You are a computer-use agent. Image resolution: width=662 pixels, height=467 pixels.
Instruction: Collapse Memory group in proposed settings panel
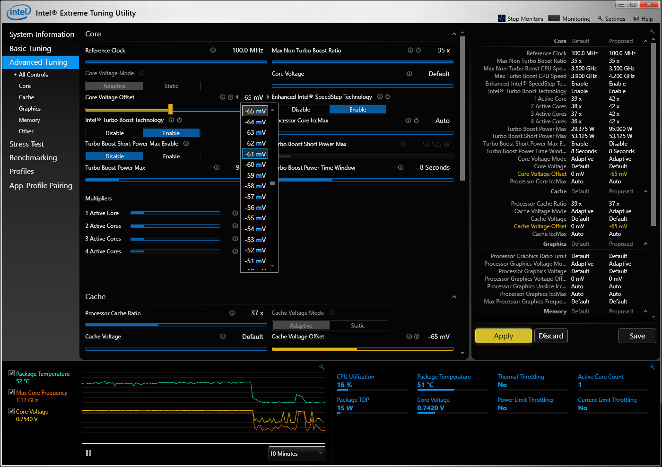click(645, 311)
